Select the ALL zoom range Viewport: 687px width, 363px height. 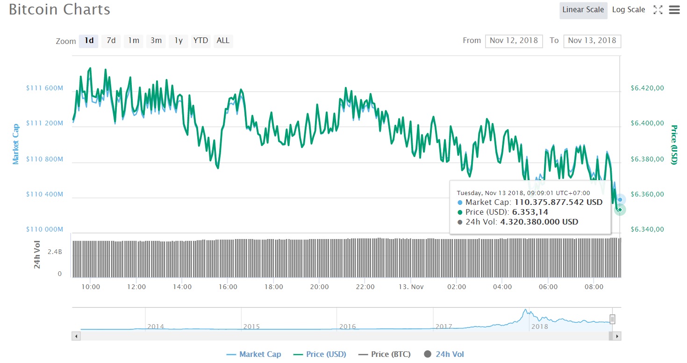click(223, 41)
